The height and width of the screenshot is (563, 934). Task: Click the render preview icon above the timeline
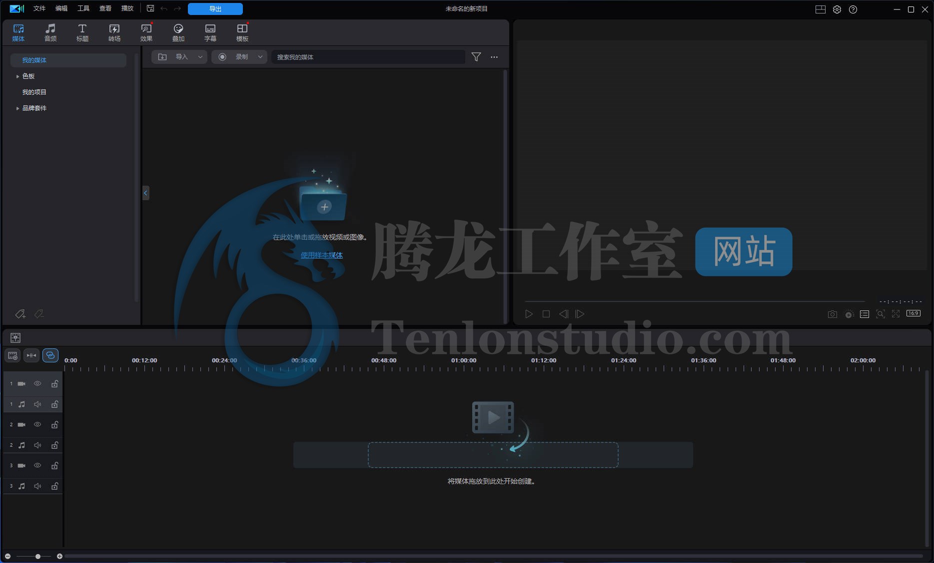(15, 337)
